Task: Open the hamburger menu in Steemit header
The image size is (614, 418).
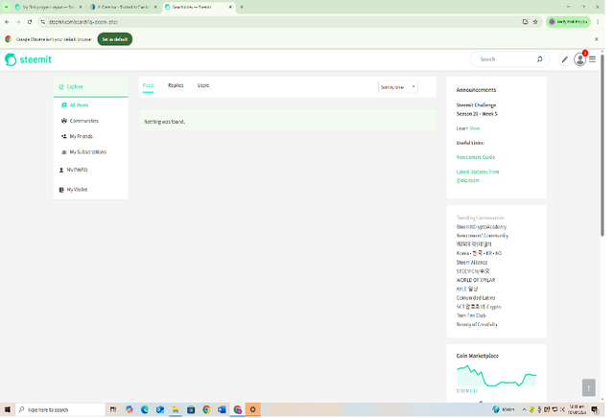Action: pos(593,59)
